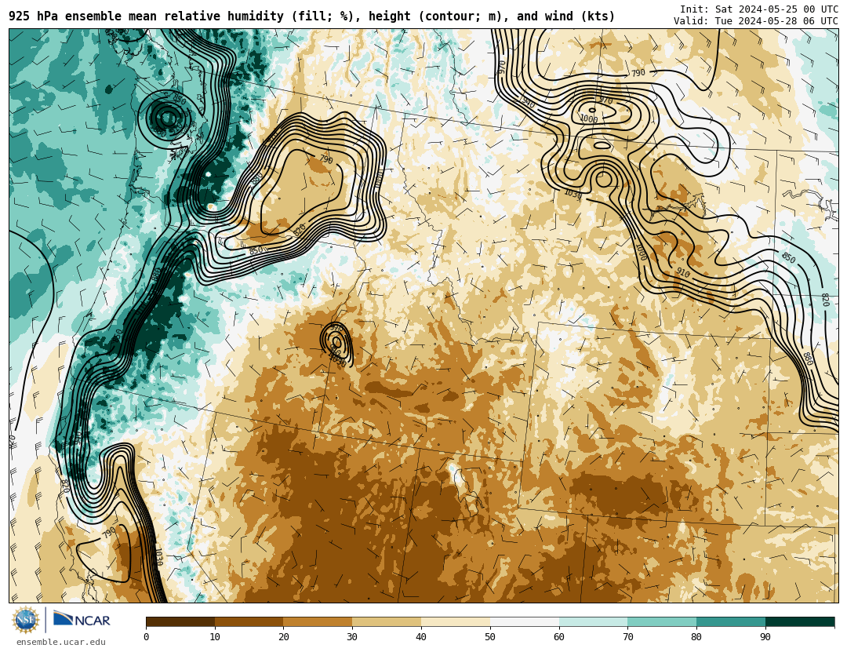Click the 790 label inside eastern Washington contours
Image resolution: width=847 pixels, height=652 pixels.
point(326,159)
